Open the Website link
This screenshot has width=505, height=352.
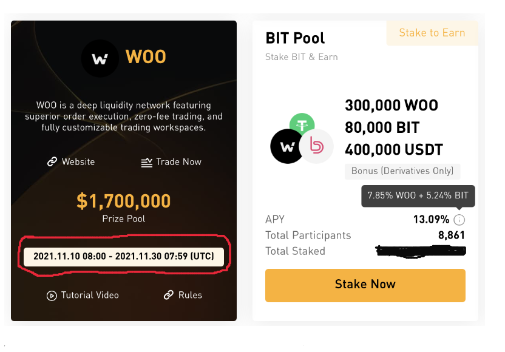tap(78, 162)
